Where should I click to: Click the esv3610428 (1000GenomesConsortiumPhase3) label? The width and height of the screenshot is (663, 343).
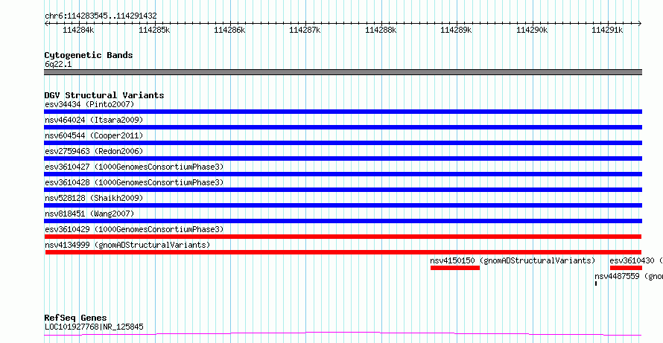(134, 182)
